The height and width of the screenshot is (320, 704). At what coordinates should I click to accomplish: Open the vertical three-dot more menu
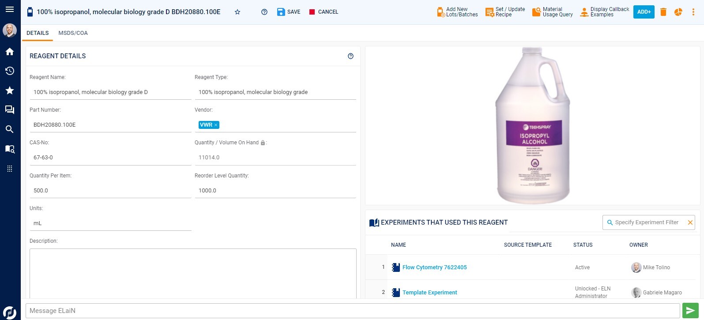pos(693,12)
